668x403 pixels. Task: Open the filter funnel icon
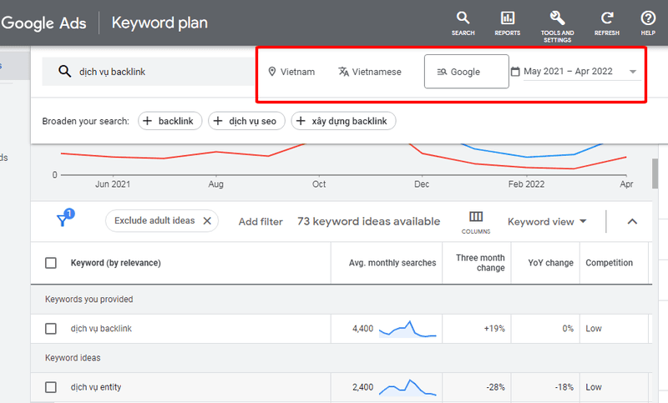(63, 219)
